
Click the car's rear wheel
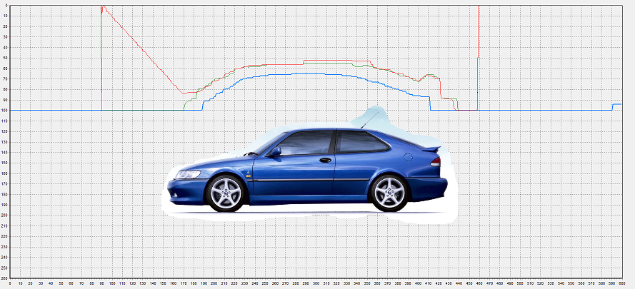[389, 192]
